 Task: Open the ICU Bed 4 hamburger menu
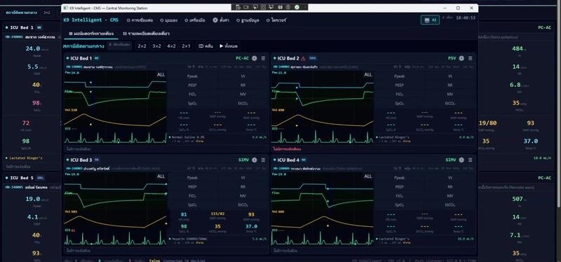pos(470,160)
